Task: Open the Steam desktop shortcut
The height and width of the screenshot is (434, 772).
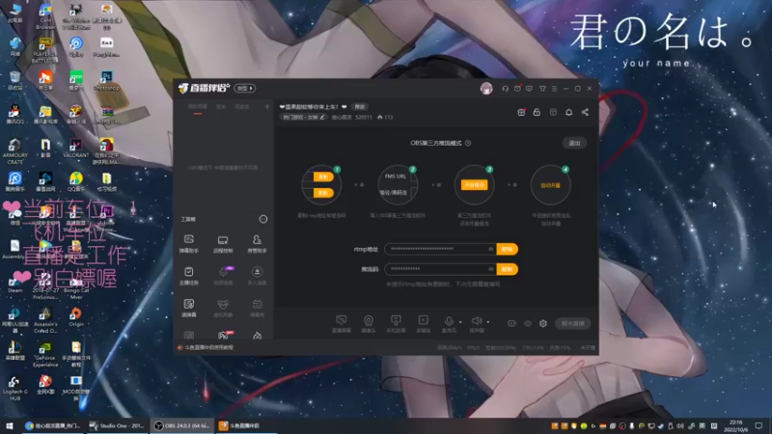Action: click(x=14, y=284)
